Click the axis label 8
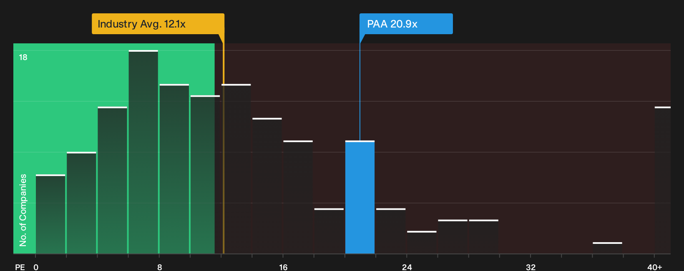The height and width of the screenshot is (271, 684). [160, 267]
